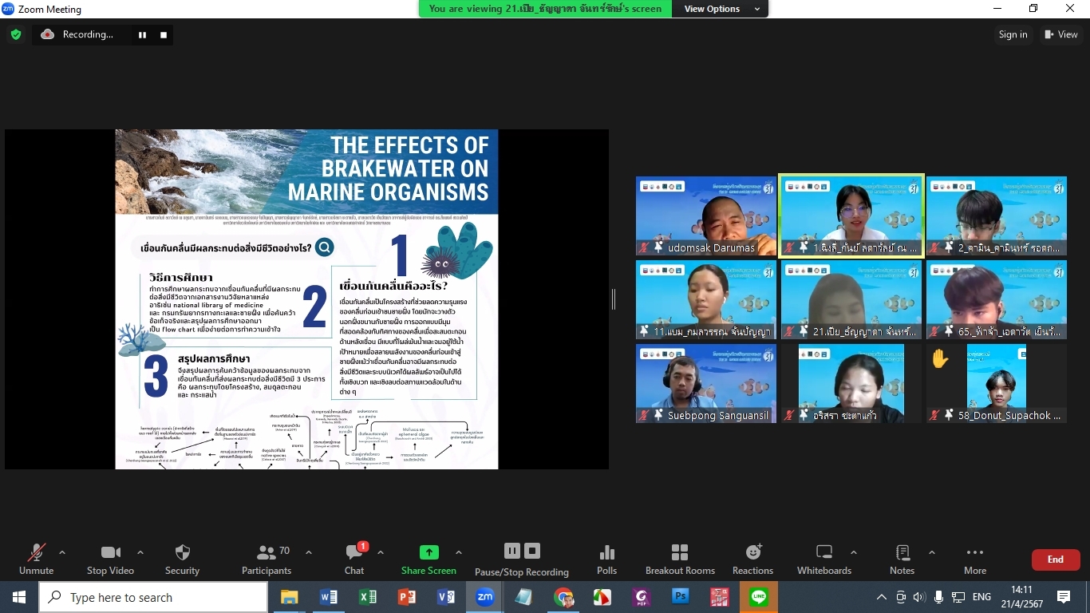Viewport: 1090px width, 613px height.
Task: Click the green encryption shield icon
Action: pyautogui.click(x=16, y=34)
